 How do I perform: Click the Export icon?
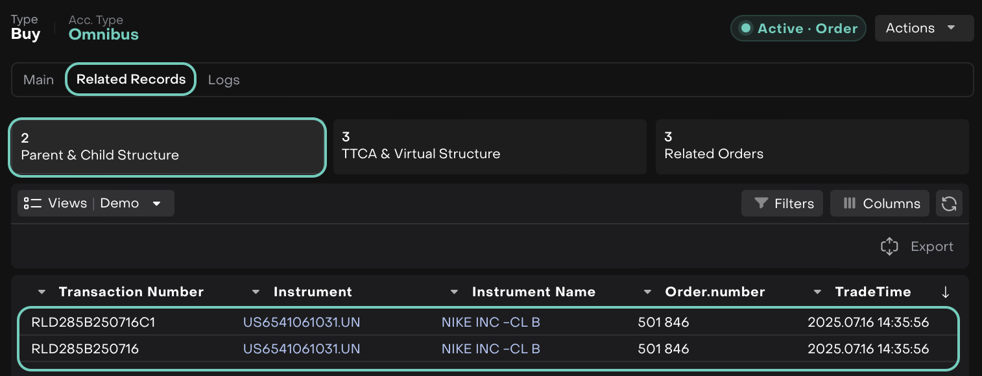889,246
